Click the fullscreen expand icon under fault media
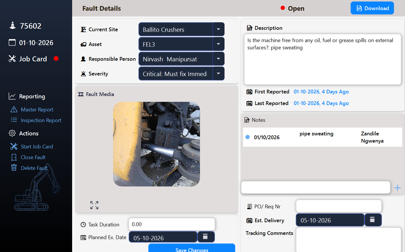 coord(94,205)
